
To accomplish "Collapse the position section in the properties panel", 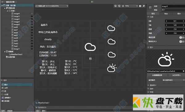I will tap(148, 17).
